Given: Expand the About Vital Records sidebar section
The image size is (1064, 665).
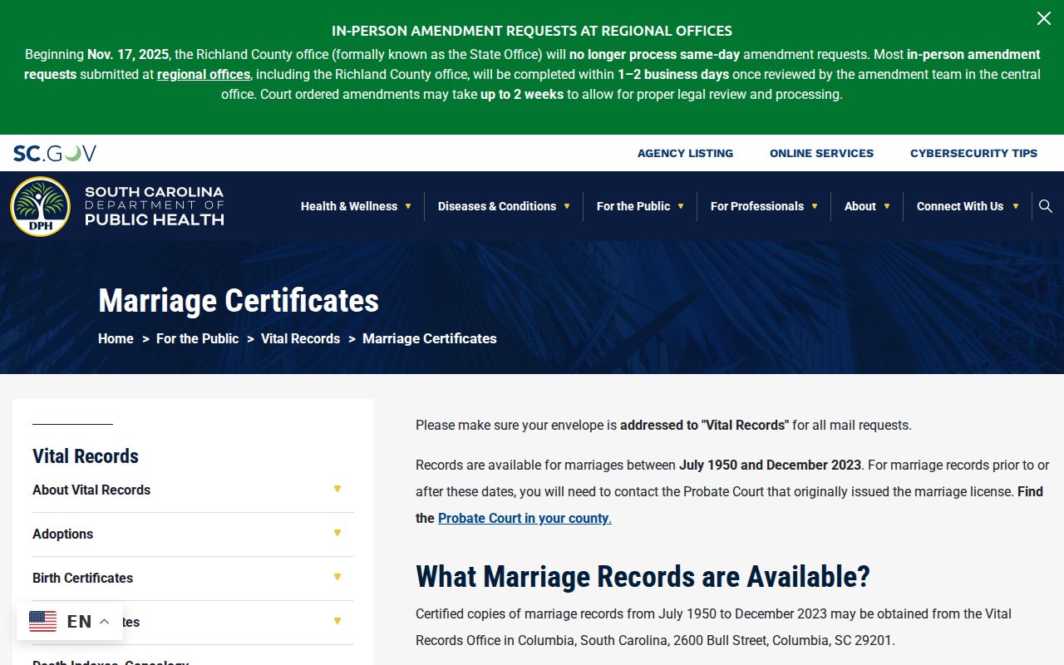Looking at the screenshot, I should [337, 489].
